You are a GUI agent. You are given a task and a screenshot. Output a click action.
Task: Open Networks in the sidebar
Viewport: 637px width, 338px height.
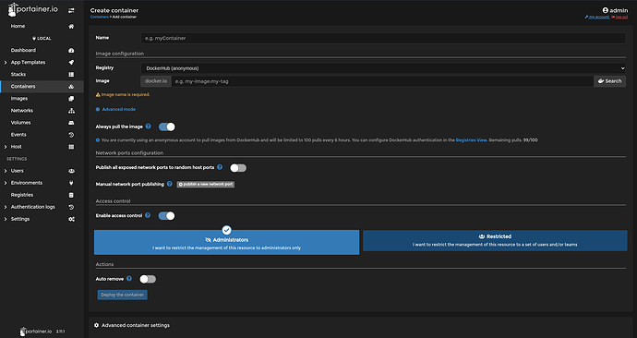(22, 111)
